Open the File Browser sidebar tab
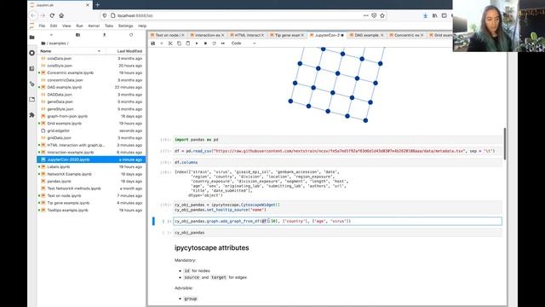This screenshot has width=545, height=307. click(32, 38)
